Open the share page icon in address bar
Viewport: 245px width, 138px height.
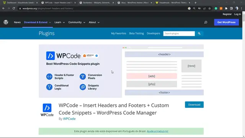pyautogui.click(x=204, y=8)
